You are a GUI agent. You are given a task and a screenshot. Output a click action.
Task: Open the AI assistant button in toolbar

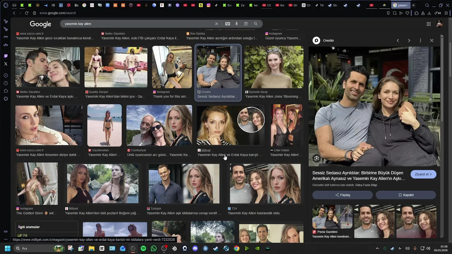[438, 13]
